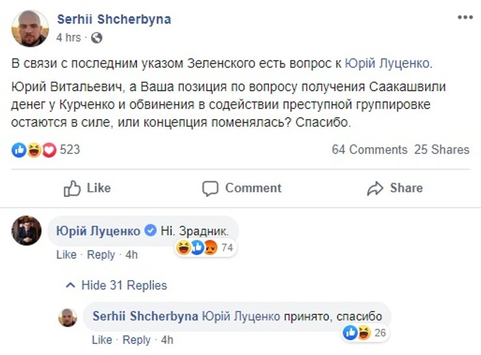View the 25 Shares list
Viewport: 481px width, 355px height.
(x=441, y=150)
